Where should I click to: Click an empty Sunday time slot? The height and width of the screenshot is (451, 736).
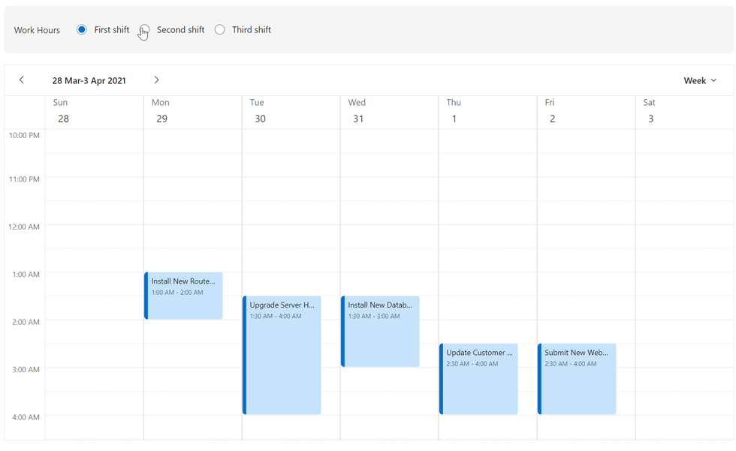(x=94, y=225)
